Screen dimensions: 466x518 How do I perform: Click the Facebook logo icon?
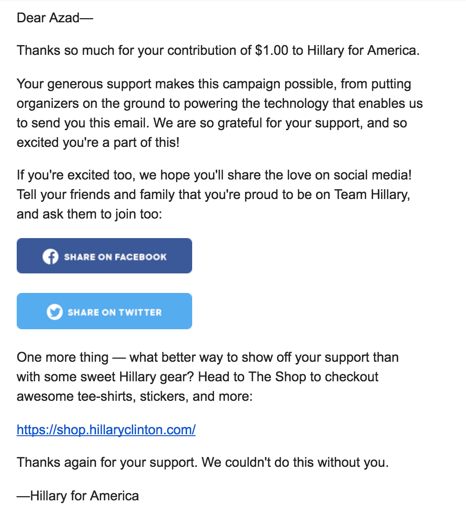click(50, 257)
